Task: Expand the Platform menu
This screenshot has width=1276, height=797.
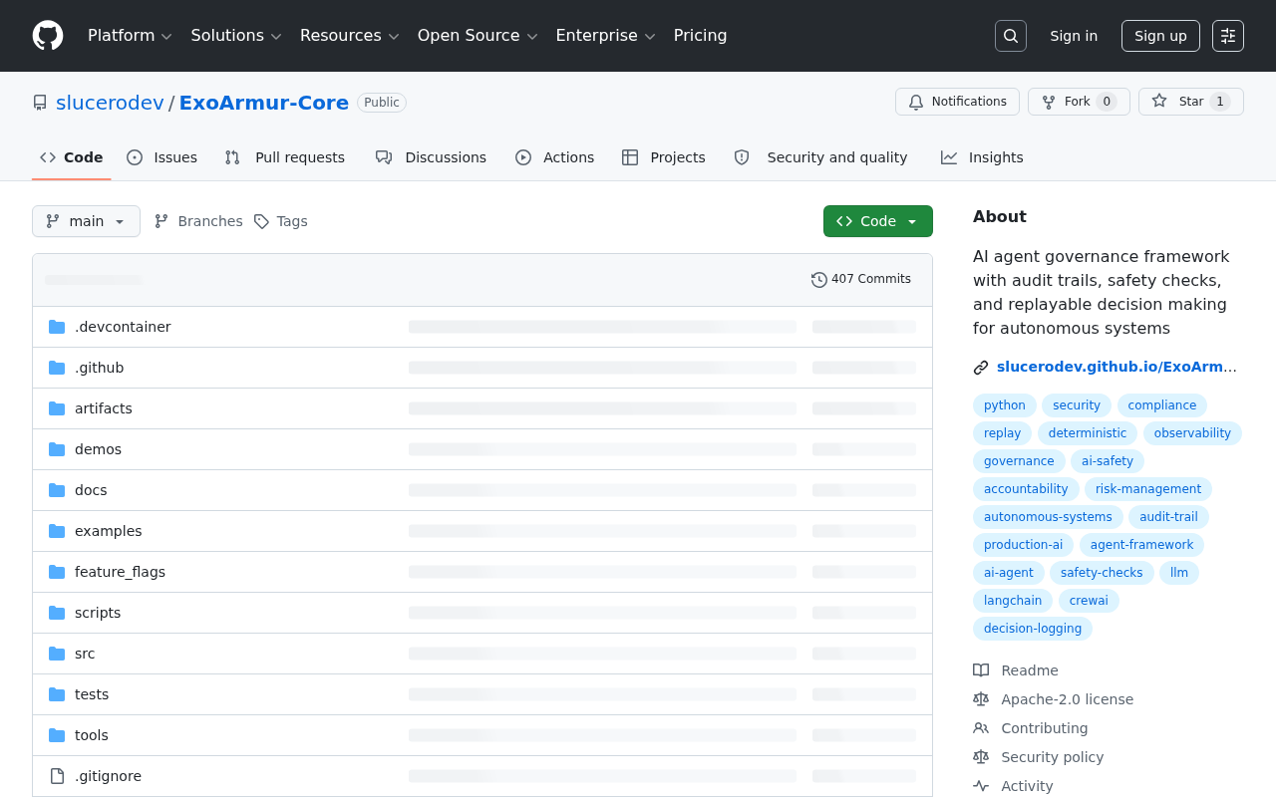Action: [x=130, y=36]
